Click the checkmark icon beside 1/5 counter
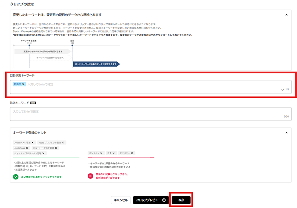Image resolution: width=297 pixels, height=208 pixels. coord(283,89)
